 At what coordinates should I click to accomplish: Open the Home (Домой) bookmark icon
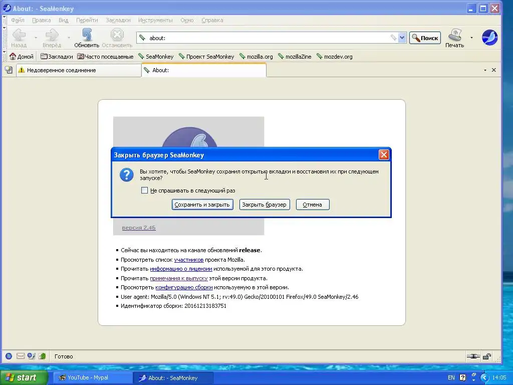13,56
